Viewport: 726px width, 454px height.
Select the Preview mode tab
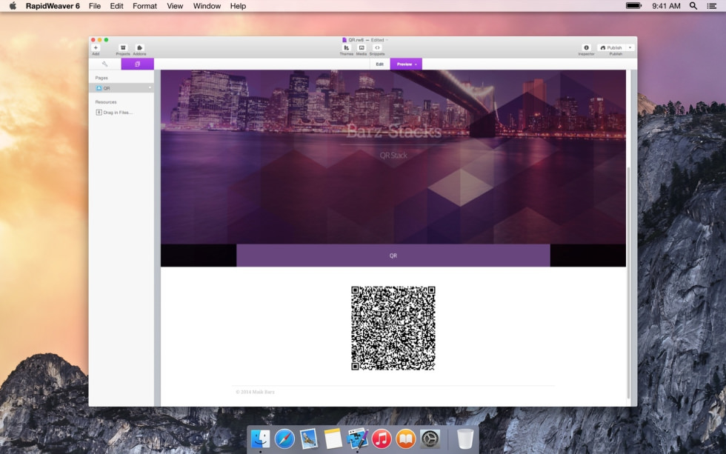click(x=406, y=64)
